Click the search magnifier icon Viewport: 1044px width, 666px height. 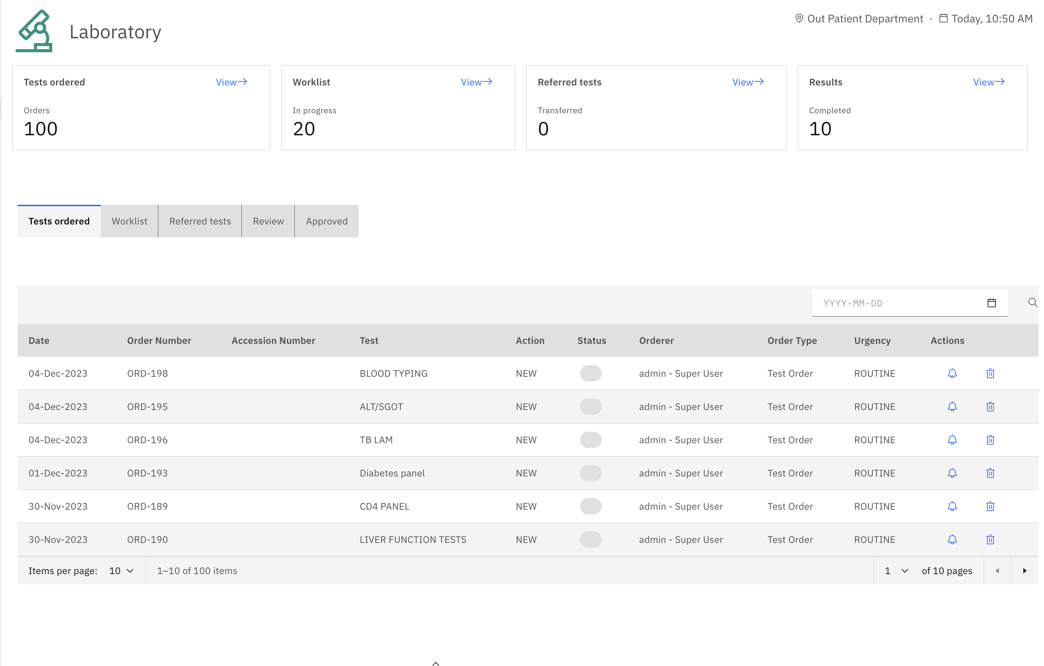pyautogui.click(x=1033, y=302)
